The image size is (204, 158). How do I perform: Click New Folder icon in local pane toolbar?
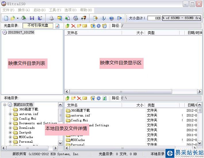(x=73, y=98)
